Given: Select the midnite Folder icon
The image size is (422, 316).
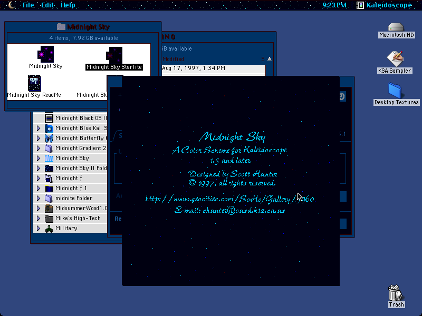Looking at the screenshot, I should [x=49, y=199].
